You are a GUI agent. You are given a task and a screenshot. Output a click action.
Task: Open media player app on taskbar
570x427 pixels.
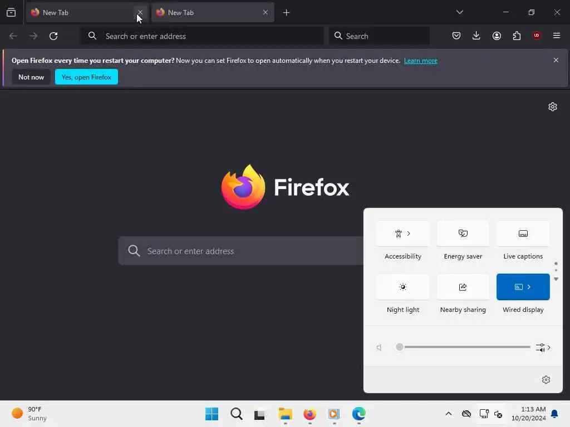coord(334,414)
